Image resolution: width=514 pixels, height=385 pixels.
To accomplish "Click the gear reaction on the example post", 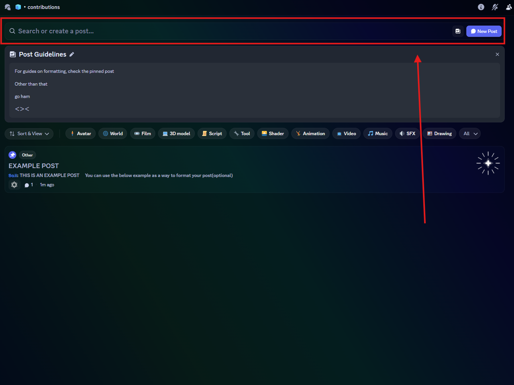I will pos(14,185).
